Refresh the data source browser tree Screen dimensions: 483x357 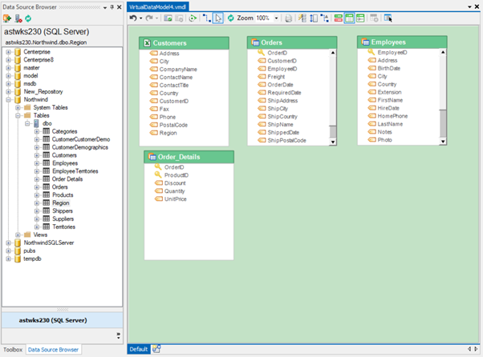(28, 17)
